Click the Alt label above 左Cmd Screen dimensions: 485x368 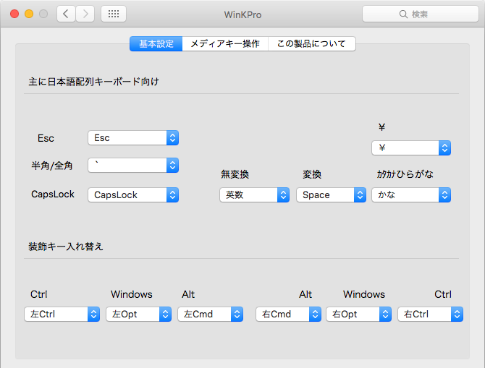(x=188, y=294)
